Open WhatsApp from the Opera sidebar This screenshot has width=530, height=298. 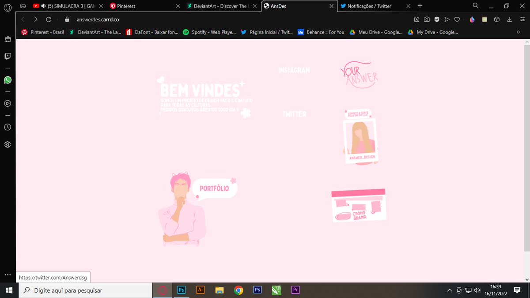(8, 79)
